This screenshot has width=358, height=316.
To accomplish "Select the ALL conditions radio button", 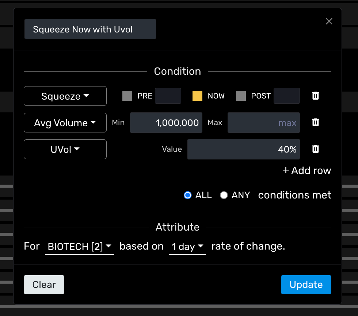I will pos(188,195).
